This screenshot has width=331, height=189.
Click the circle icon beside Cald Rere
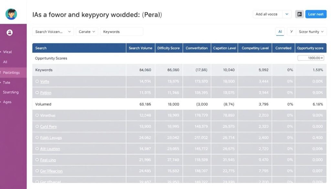tap(37, 126)
